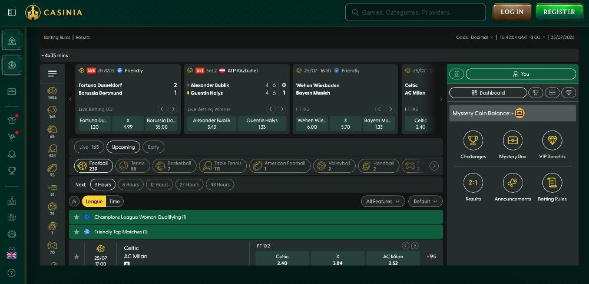Bet on AC Milan at 2.52
This screenshot has height=284, width=589.
point(393,260)
